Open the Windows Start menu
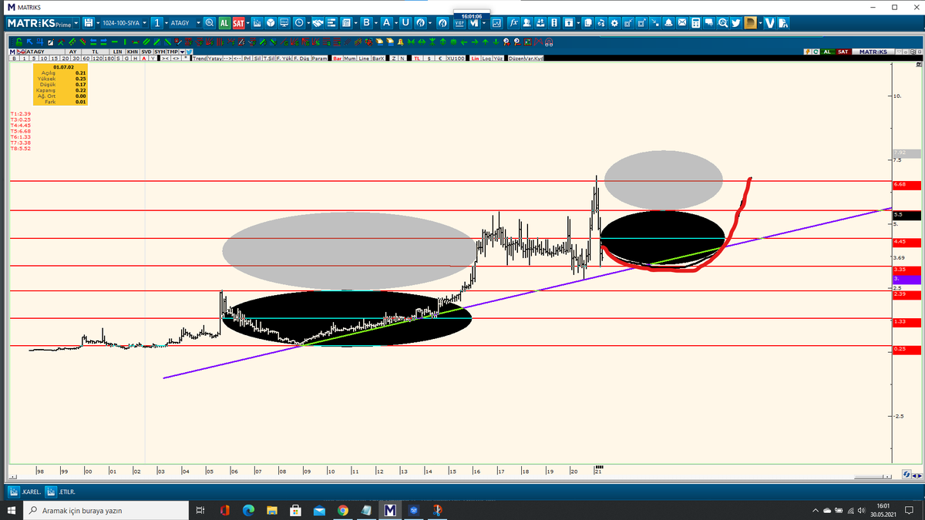 point(11,510)
